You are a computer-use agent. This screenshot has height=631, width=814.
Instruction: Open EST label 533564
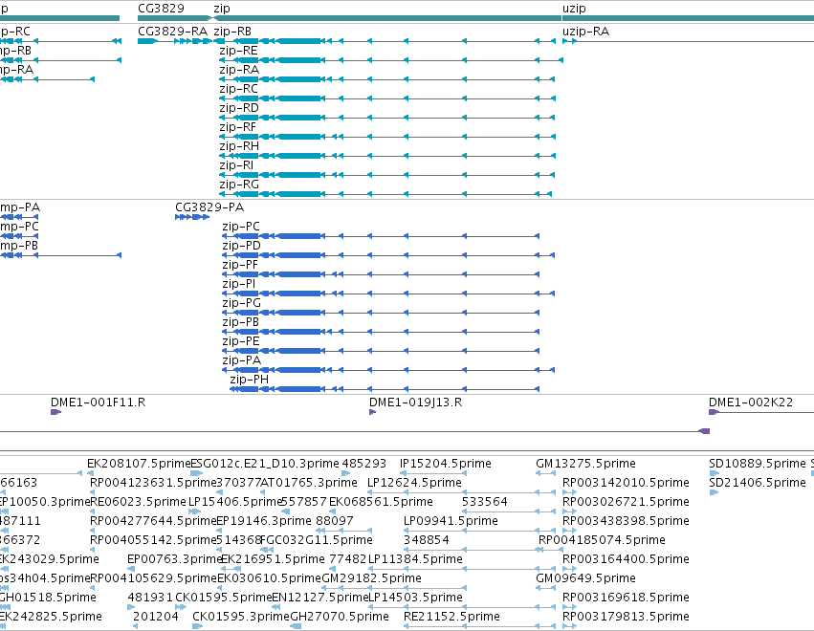pyautogui.click(x=484, y=502)
